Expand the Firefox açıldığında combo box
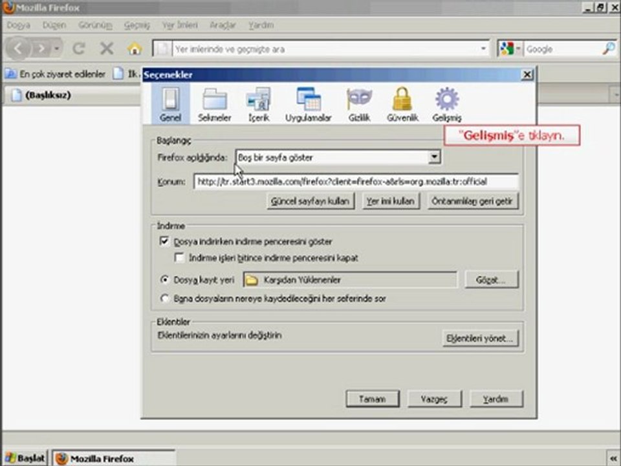 coord(435,157)
